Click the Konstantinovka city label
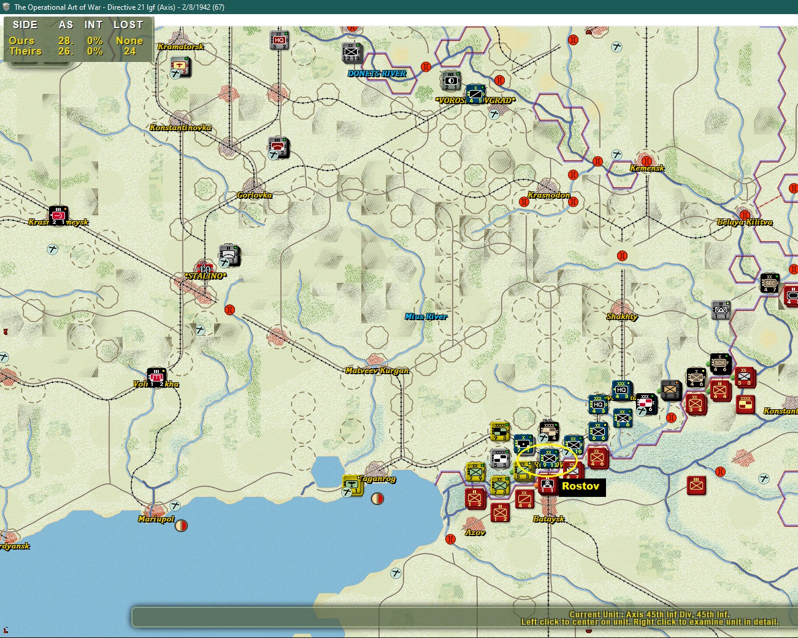Image resolution: width=798 pixels, height=638 pixels. pyautogui.click(x=180, y=128)
